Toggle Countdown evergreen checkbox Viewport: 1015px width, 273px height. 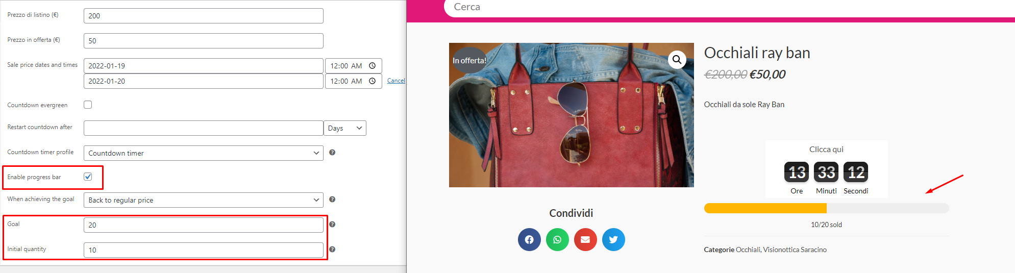(x=88, y=105)
